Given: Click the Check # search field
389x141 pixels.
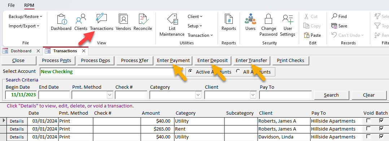Looking at the screenshot, I should coord(131,95).
